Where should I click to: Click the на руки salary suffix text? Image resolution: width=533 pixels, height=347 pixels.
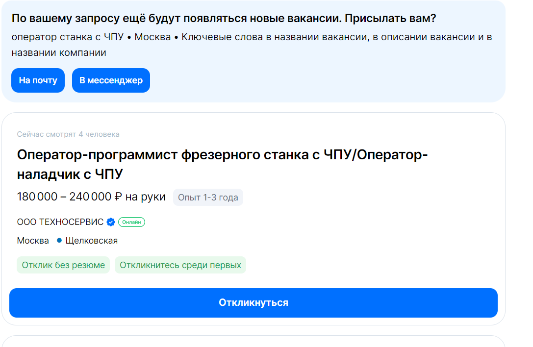point(146,197)
